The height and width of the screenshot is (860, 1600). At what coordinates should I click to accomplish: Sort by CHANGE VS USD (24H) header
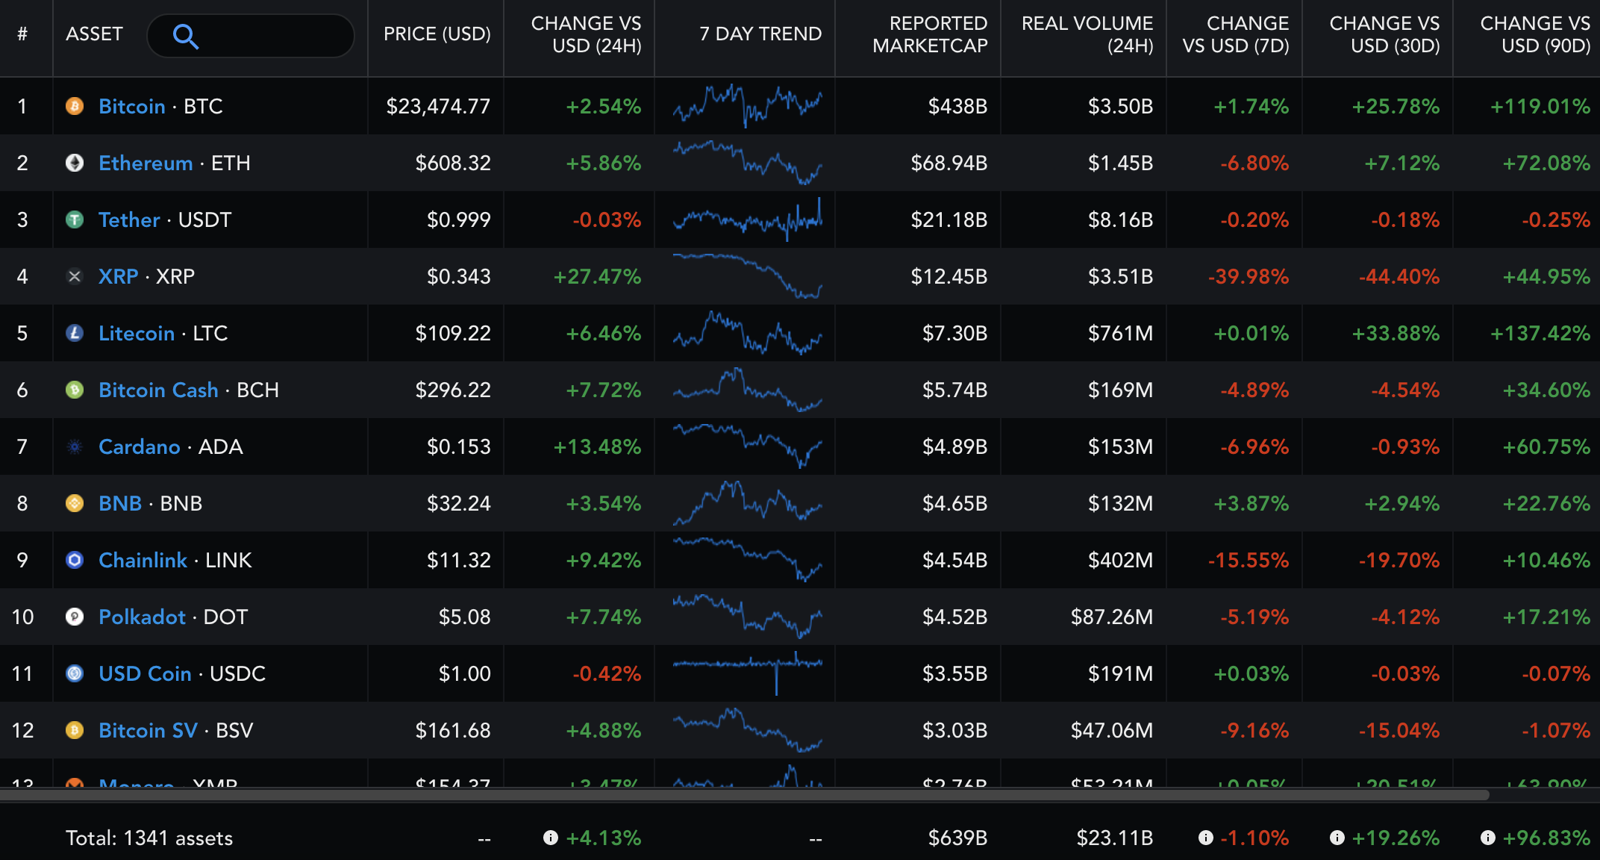(x=586, y=34)
